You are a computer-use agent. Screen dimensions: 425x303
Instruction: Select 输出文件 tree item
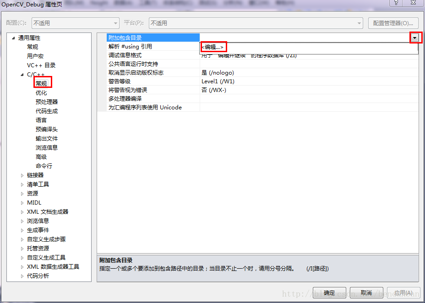(47, 139)
